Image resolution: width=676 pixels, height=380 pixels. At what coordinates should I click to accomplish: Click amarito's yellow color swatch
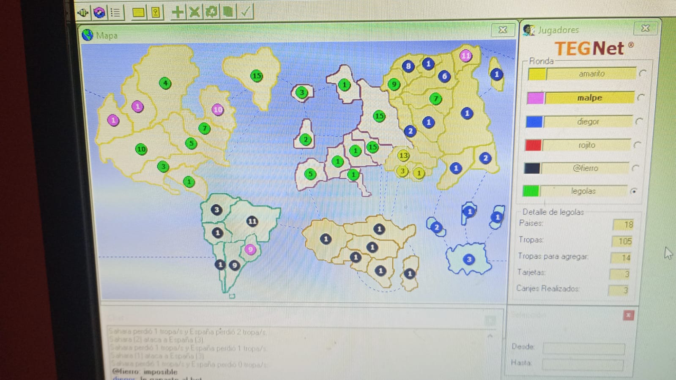tap(537, 74)
